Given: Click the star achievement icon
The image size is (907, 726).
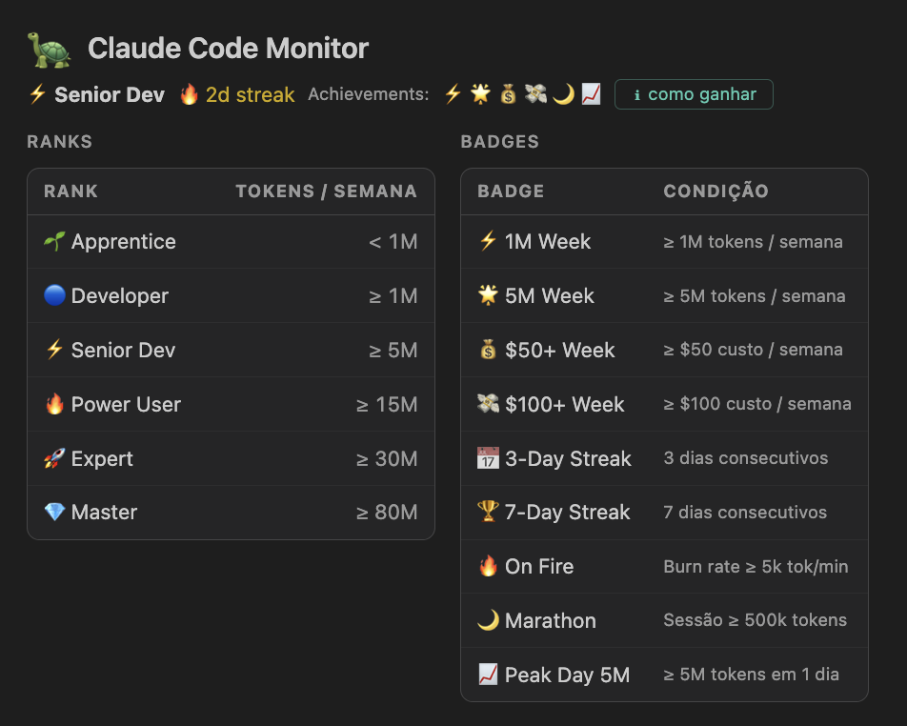Looking at the screenshot, I should coord(480,93).
